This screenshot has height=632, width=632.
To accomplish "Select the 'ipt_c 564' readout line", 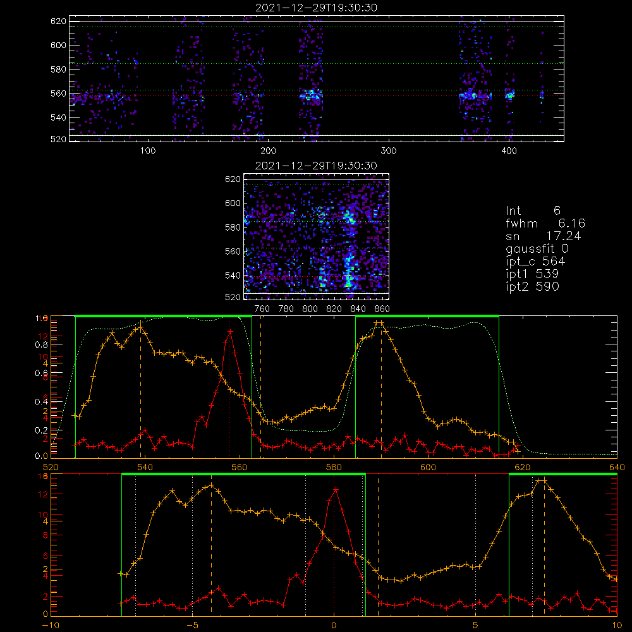I will (x=535, y=262).
